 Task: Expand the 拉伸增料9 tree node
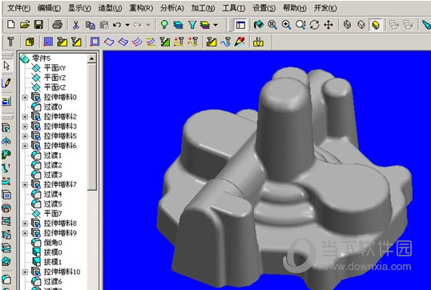[25, 233]
